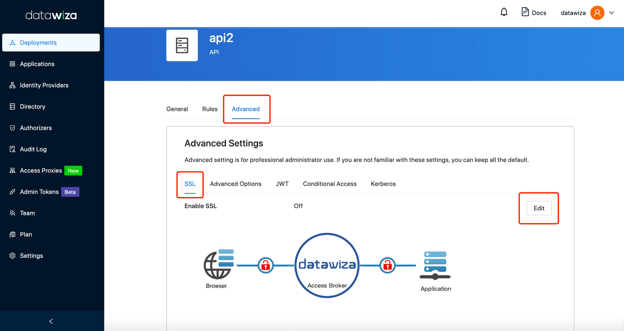The image size is (624, 331).
Task: Open the Kerberos sub-tab
Action: click(x=383, y=184)
